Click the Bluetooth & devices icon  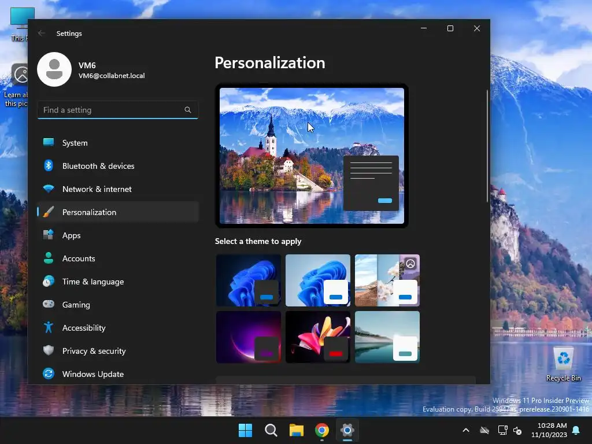coord(49,165)
